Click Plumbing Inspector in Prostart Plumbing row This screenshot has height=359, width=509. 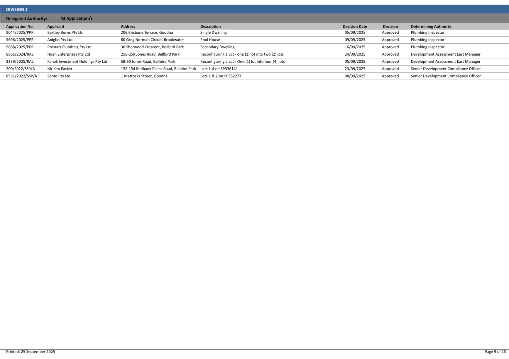(427, 47)
